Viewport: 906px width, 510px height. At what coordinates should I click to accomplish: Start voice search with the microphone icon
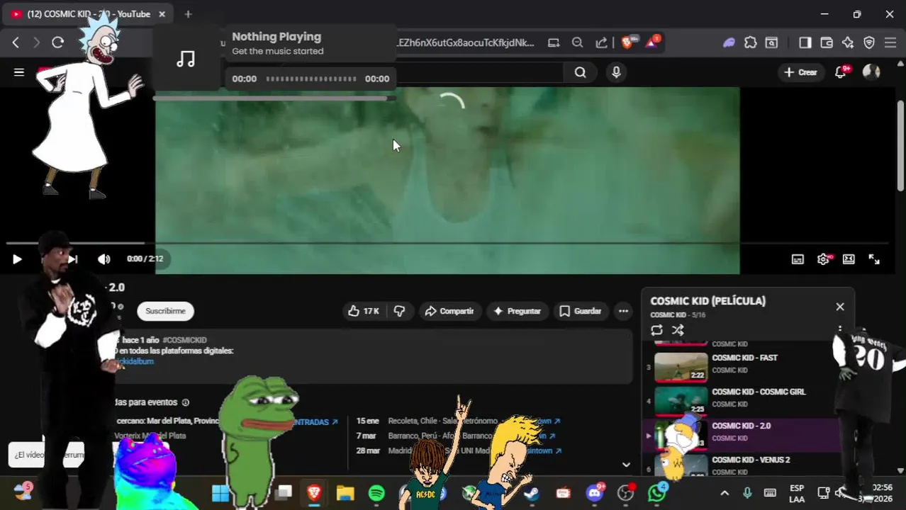tap(616, 72)
